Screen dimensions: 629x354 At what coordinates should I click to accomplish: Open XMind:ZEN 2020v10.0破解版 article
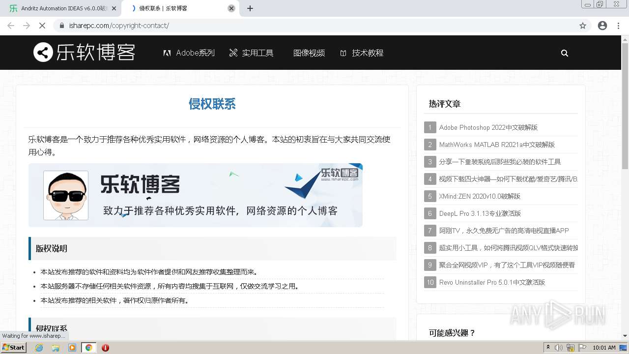[x=480, y=196]
